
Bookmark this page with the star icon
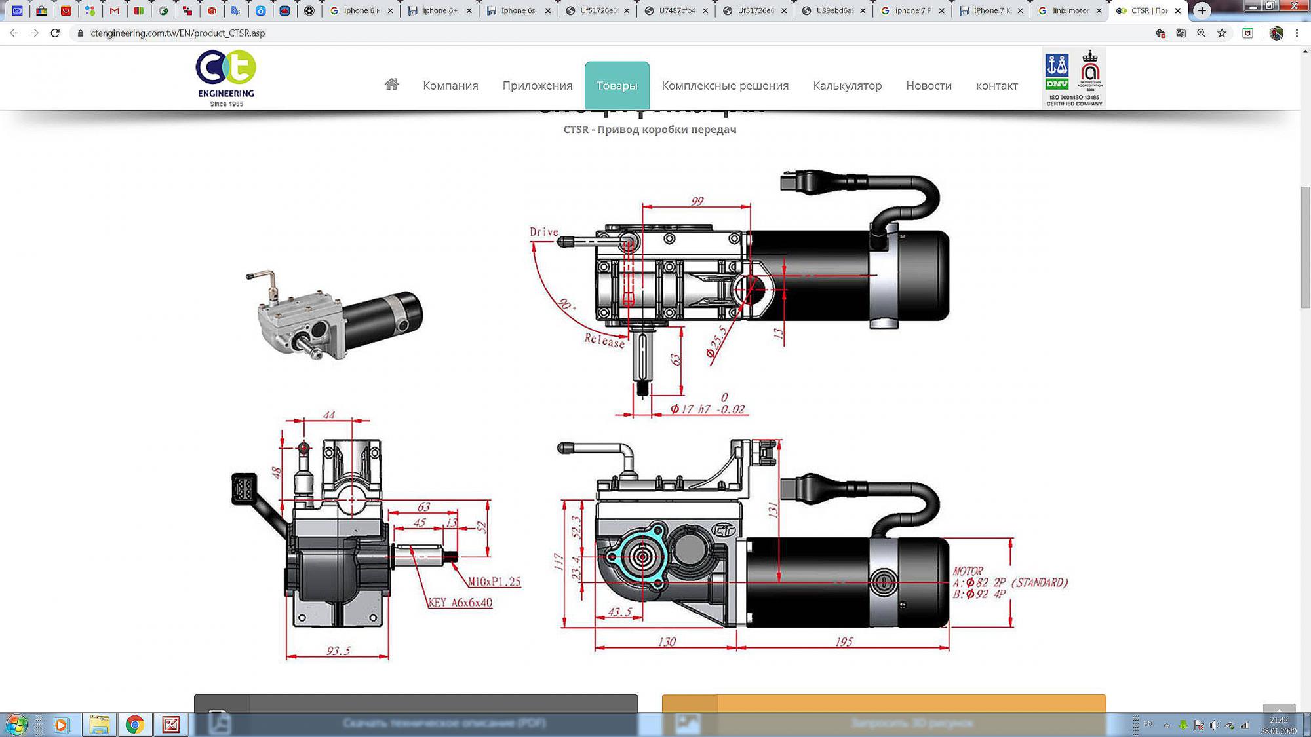(x=1222, y=33)
